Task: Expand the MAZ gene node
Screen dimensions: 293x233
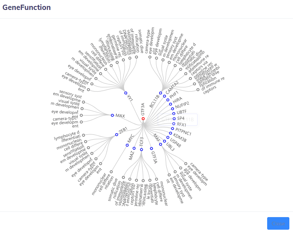Action: coord(134,148)
